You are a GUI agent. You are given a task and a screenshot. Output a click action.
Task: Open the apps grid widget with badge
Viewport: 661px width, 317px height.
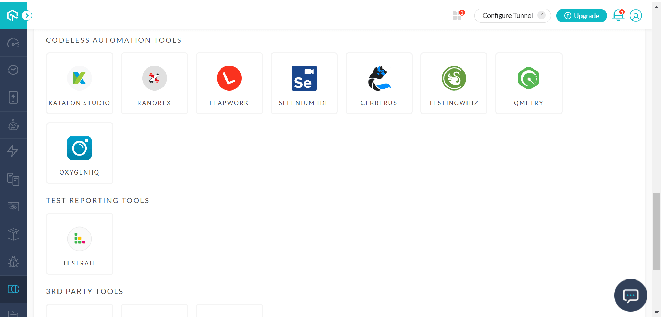457,15
